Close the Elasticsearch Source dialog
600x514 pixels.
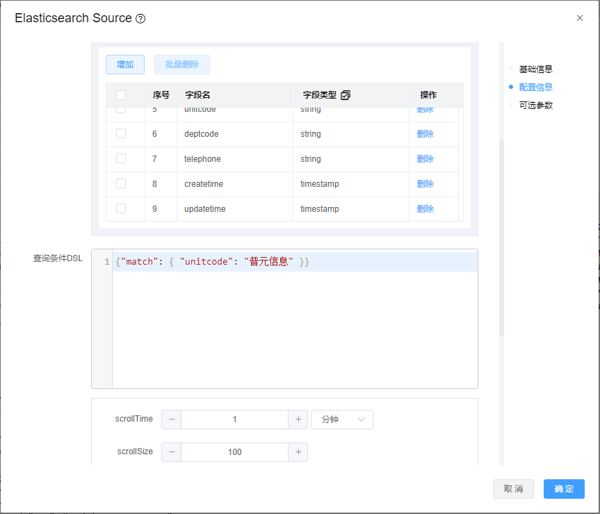(x=580, y=18)
